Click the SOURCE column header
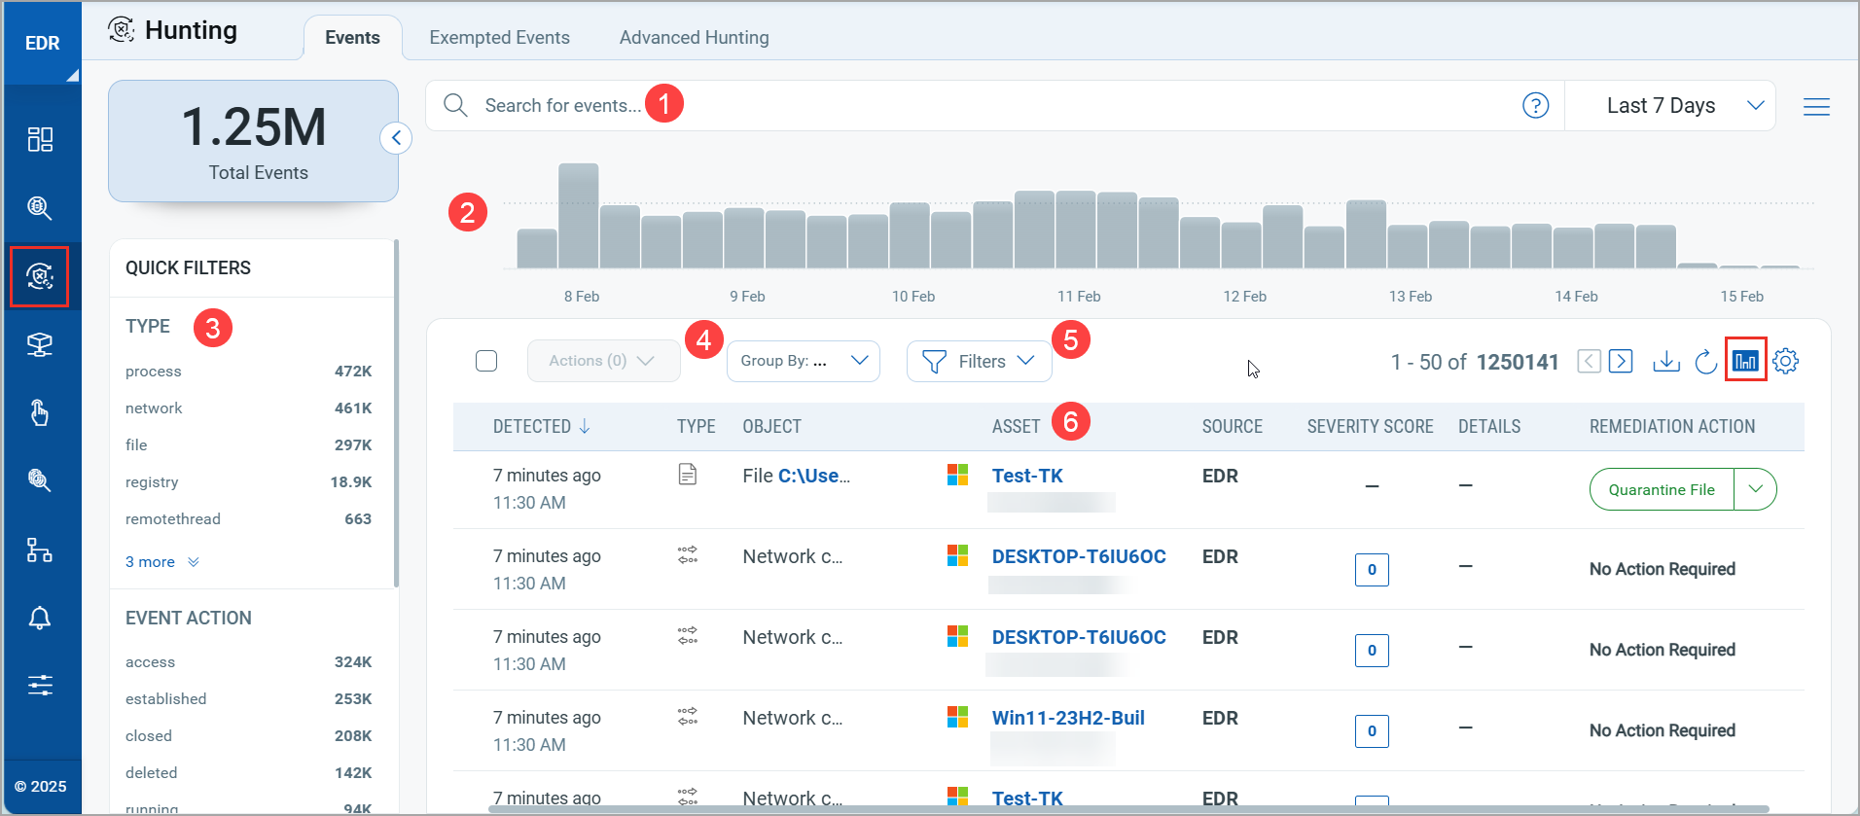The width and height of the screenshot is (1860, 816). (x=1232, y=426)
